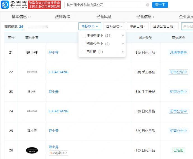The height and width of the screenshot is (159, 193).
Task: Click the 国际分类 column header
Action: coord(145,38)
